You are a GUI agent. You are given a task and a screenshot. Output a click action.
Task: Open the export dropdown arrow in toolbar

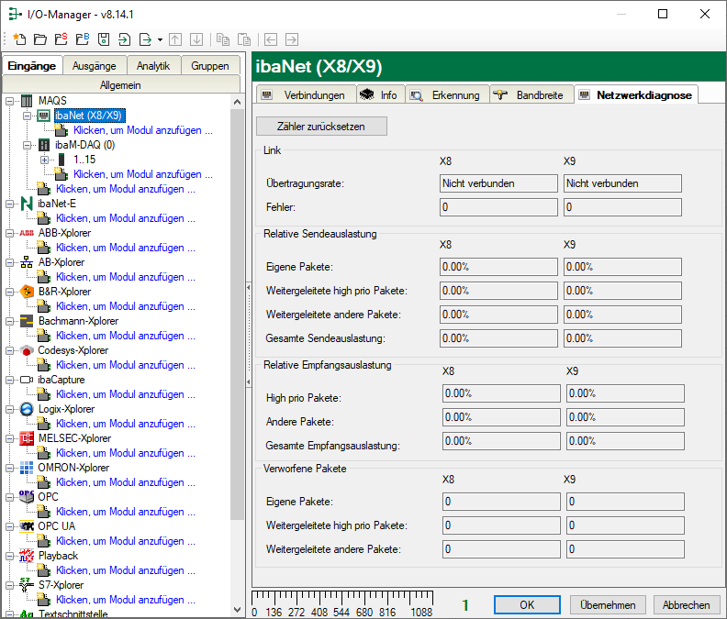pos(160,39)
